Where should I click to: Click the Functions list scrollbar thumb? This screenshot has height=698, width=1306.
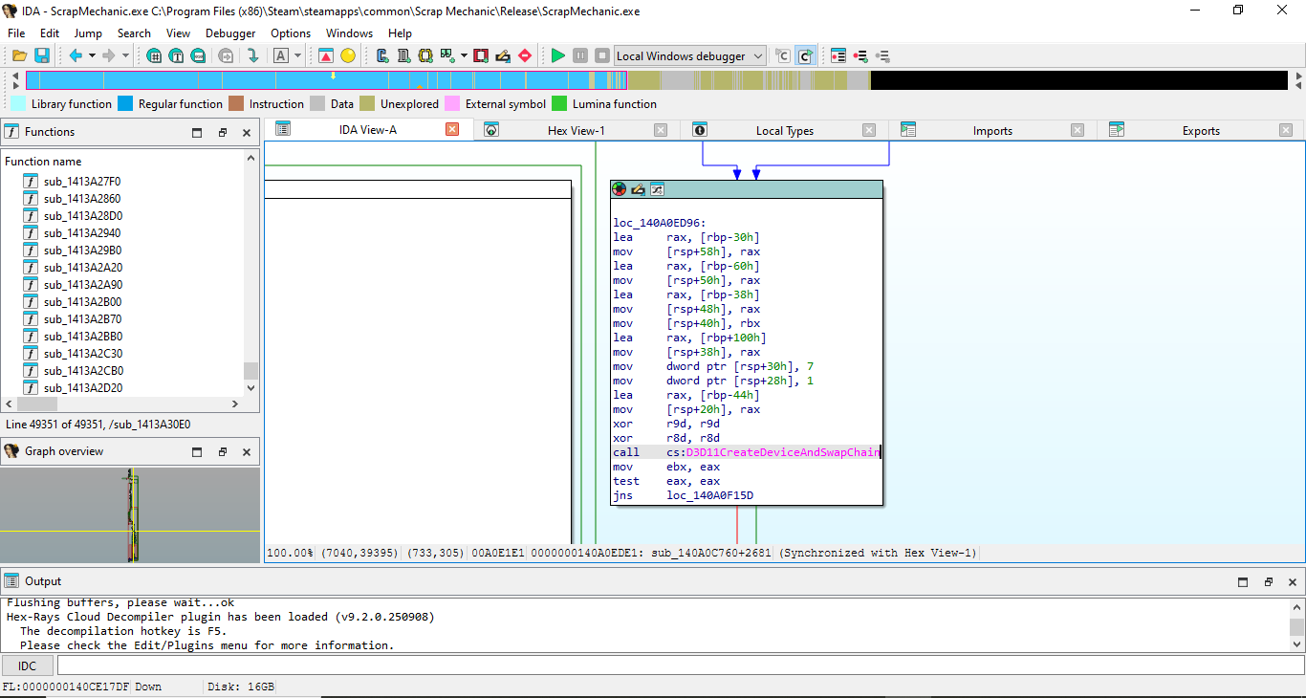[x=251, y=371]
